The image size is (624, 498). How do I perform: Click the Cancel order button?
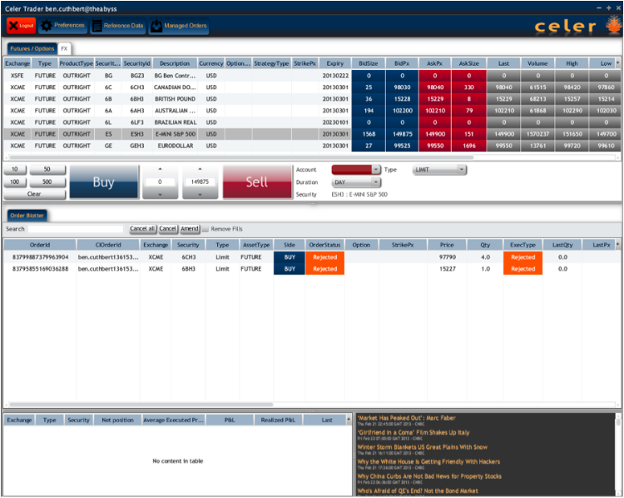coord(167,229)
